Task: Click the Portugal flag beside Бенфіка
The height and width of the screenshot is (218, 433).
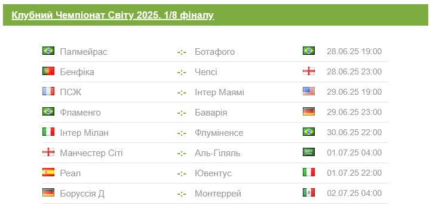Action: click(48, 71)
